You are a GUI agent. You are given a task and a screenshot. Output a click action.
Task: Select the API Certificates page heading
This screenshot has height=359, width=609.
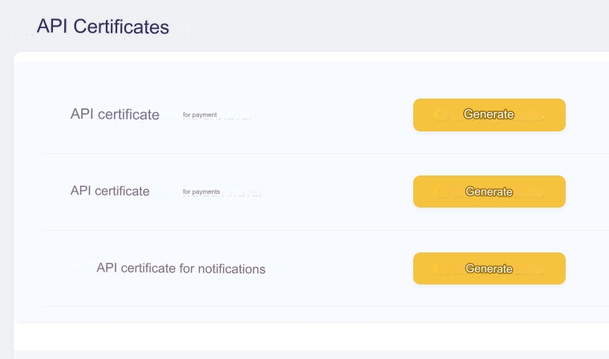(103, 26)
